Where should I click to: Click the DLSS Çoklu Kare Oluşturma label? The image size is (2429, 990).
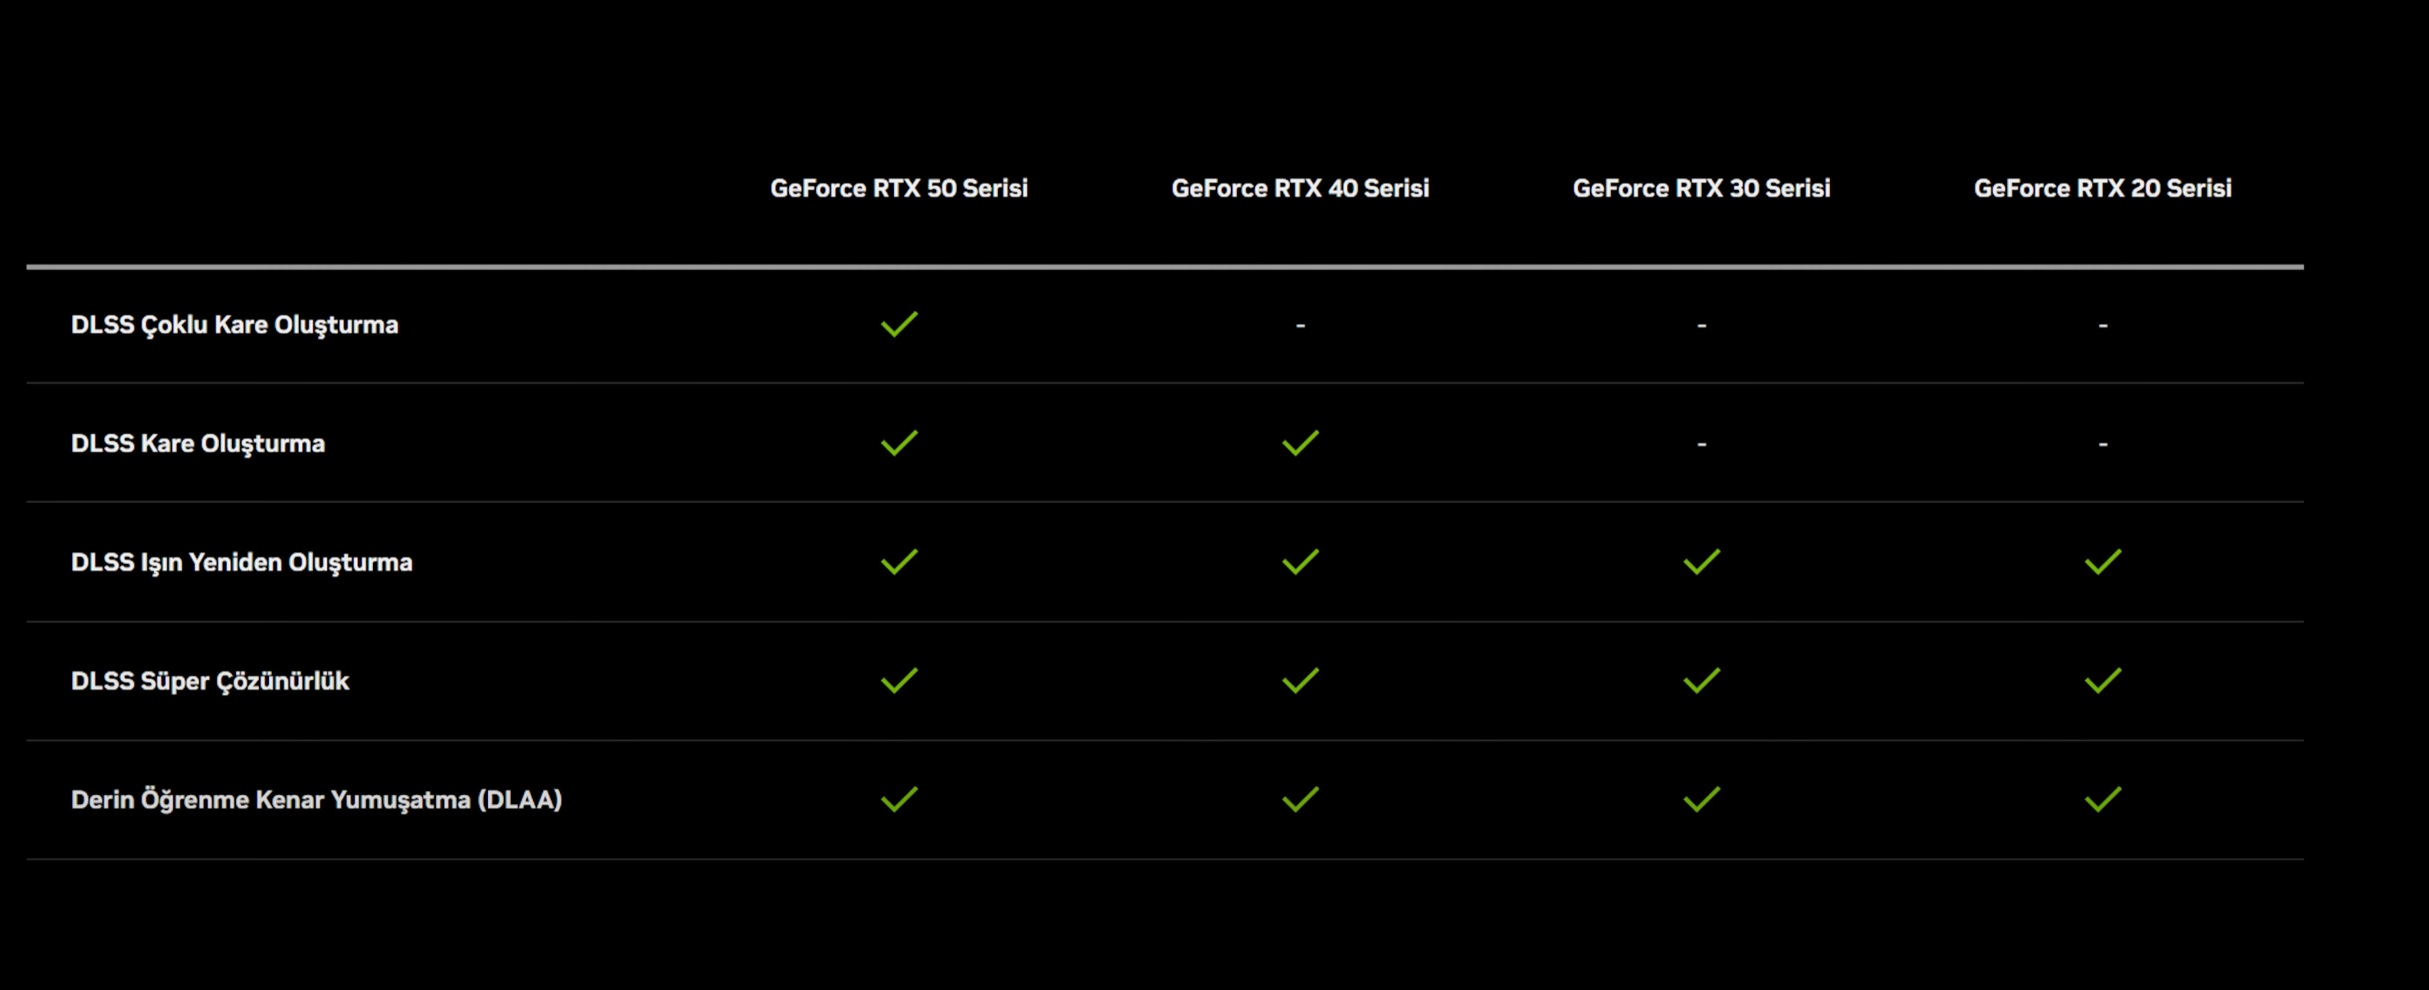point(235,325)
